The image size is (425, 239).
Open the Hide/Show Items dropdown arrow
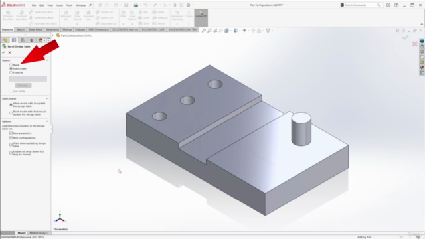[248, 31]
